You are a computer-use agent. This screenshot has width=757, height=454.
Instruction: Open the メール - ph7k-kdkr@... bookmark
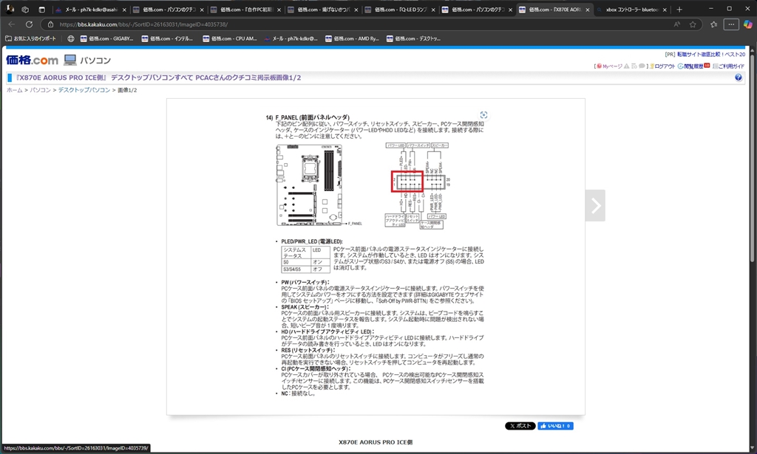(x=291, y=38)
